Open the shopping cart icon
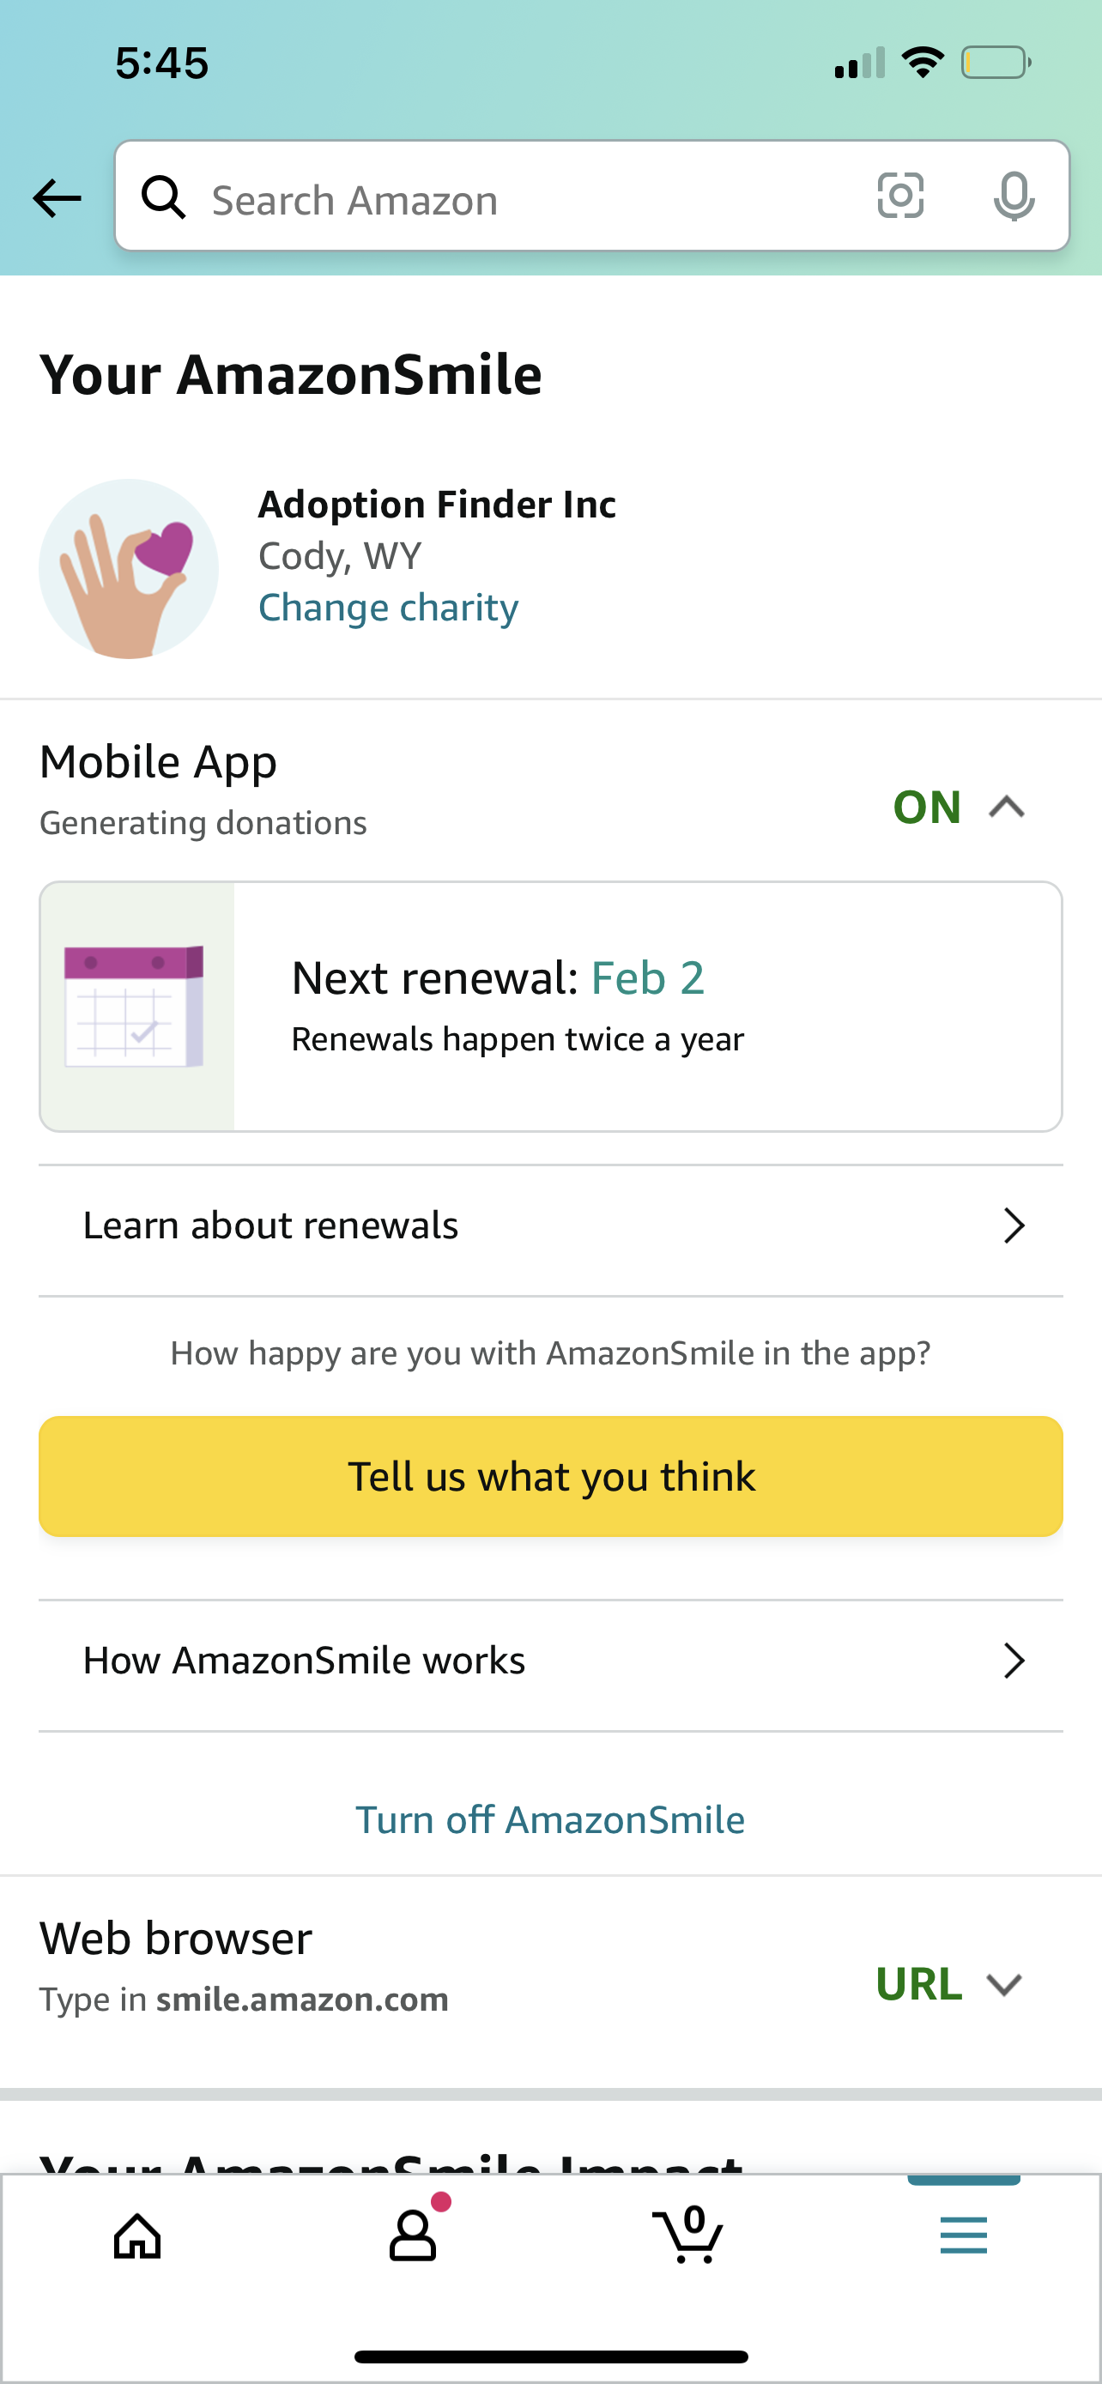 (x=687, y=2235)
